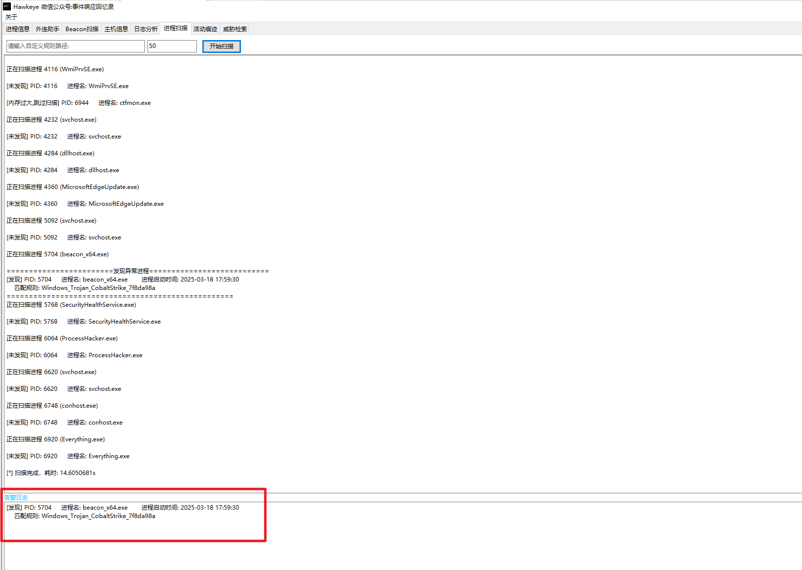
Task: Click the 扫描完成 elapsed time line
Action: pos(51,473)
